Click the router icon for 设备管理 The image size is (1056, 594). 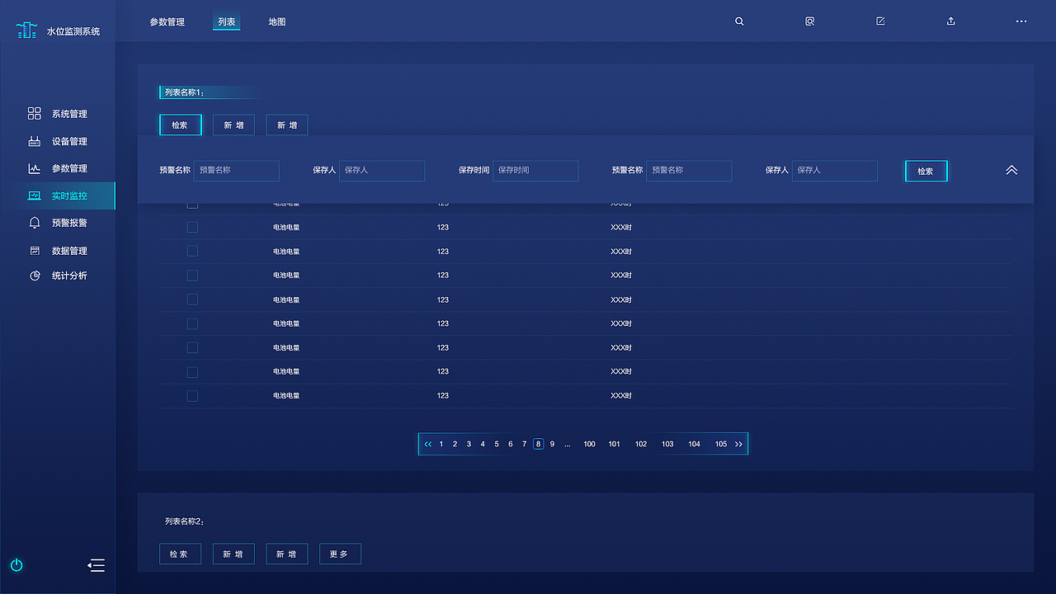35,141
